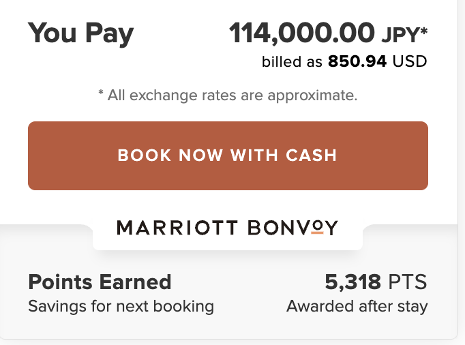Viewport: 465px width, 345px height.
Task: Click the "billed as" text
Action: 292,62
